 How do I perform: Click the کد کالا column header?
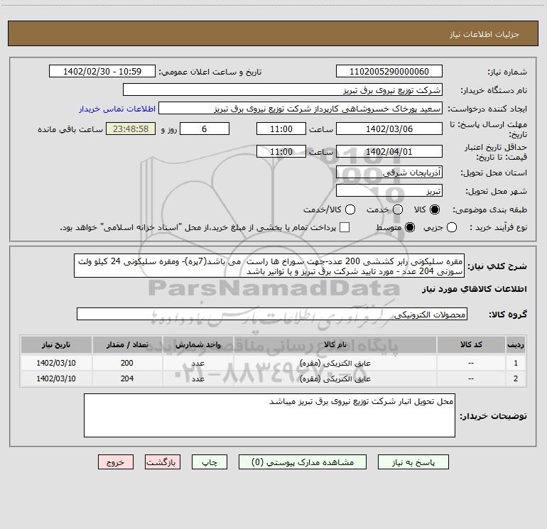tap(471, 344)
